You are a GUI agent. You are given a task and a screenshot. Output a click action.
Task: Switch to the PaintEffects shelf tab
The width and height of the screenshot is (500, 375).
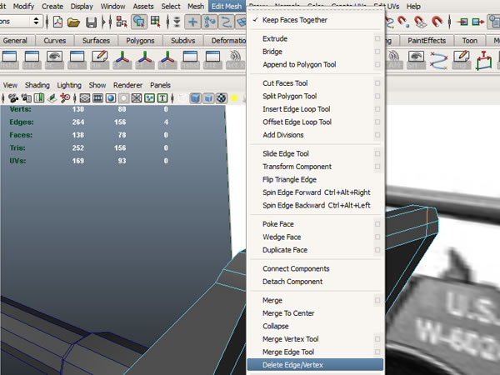(x=427, y=40)
